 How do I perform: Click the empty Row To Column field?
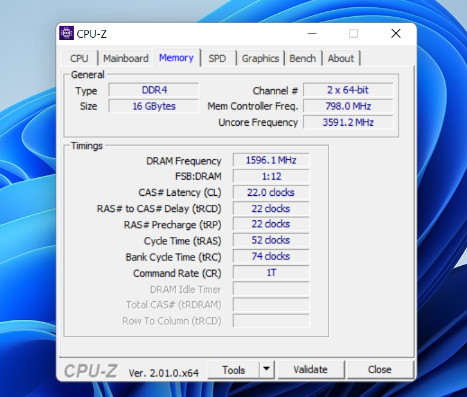(271, 321)
